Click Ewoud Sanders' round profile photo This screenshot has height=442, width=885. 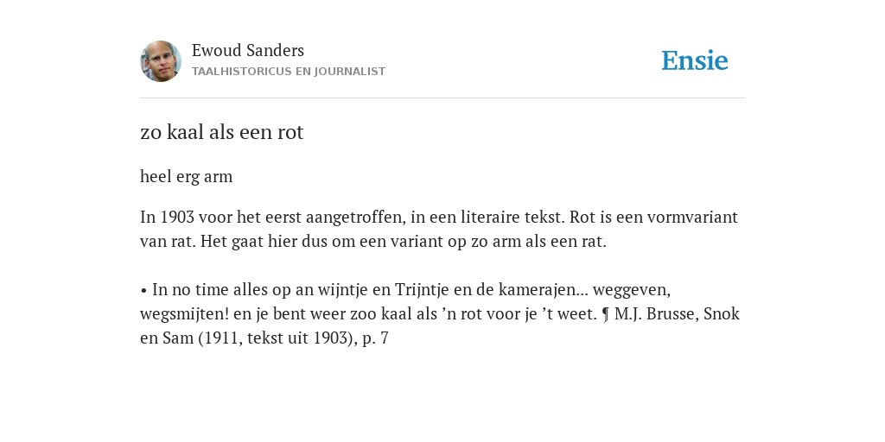161,61
